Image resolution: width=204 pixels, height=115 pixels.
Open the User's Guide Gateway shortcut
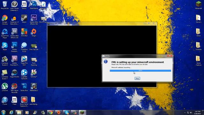pyautogui.click(x=14, y=6)
